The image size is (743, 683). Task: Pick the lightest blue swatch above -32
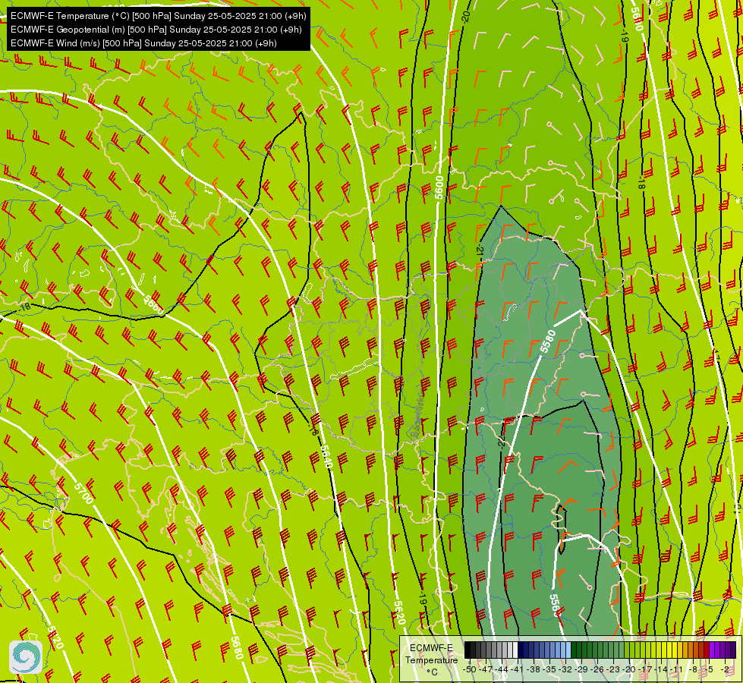(568, 650)
